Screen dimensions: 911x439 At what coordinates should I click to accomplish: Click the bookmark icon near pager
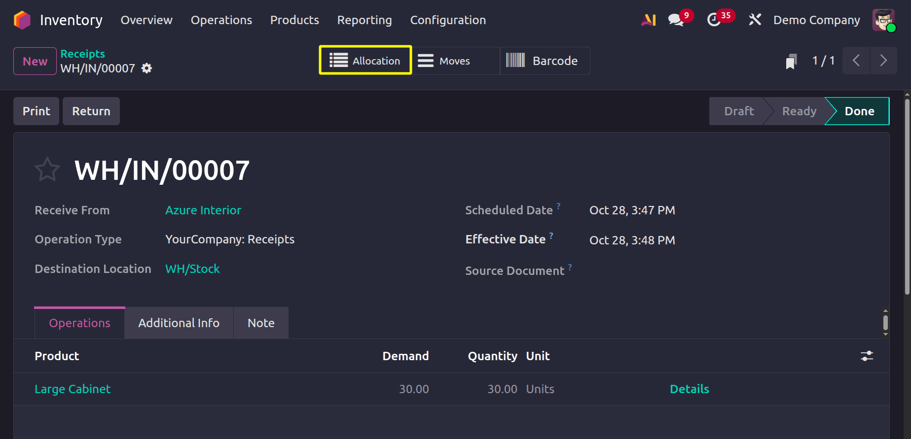point(791,61)
